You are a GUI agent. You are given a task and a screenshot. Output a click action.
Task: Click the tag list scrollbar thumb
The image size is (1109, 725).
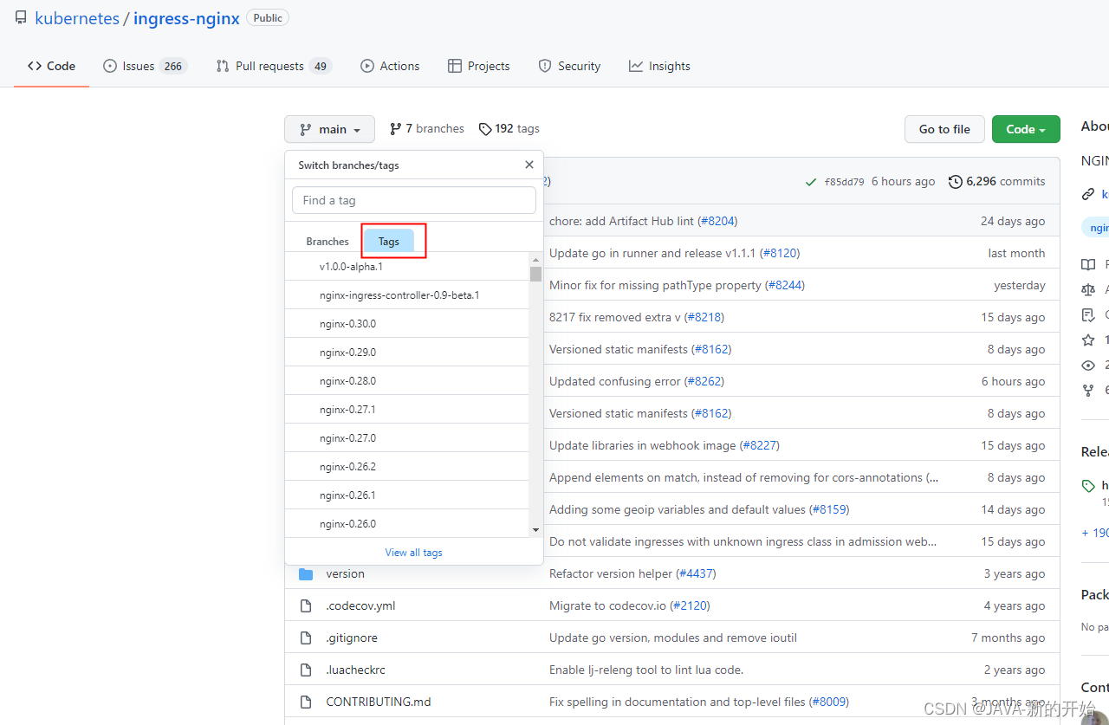pyautogui.click(x=535, y=274)
